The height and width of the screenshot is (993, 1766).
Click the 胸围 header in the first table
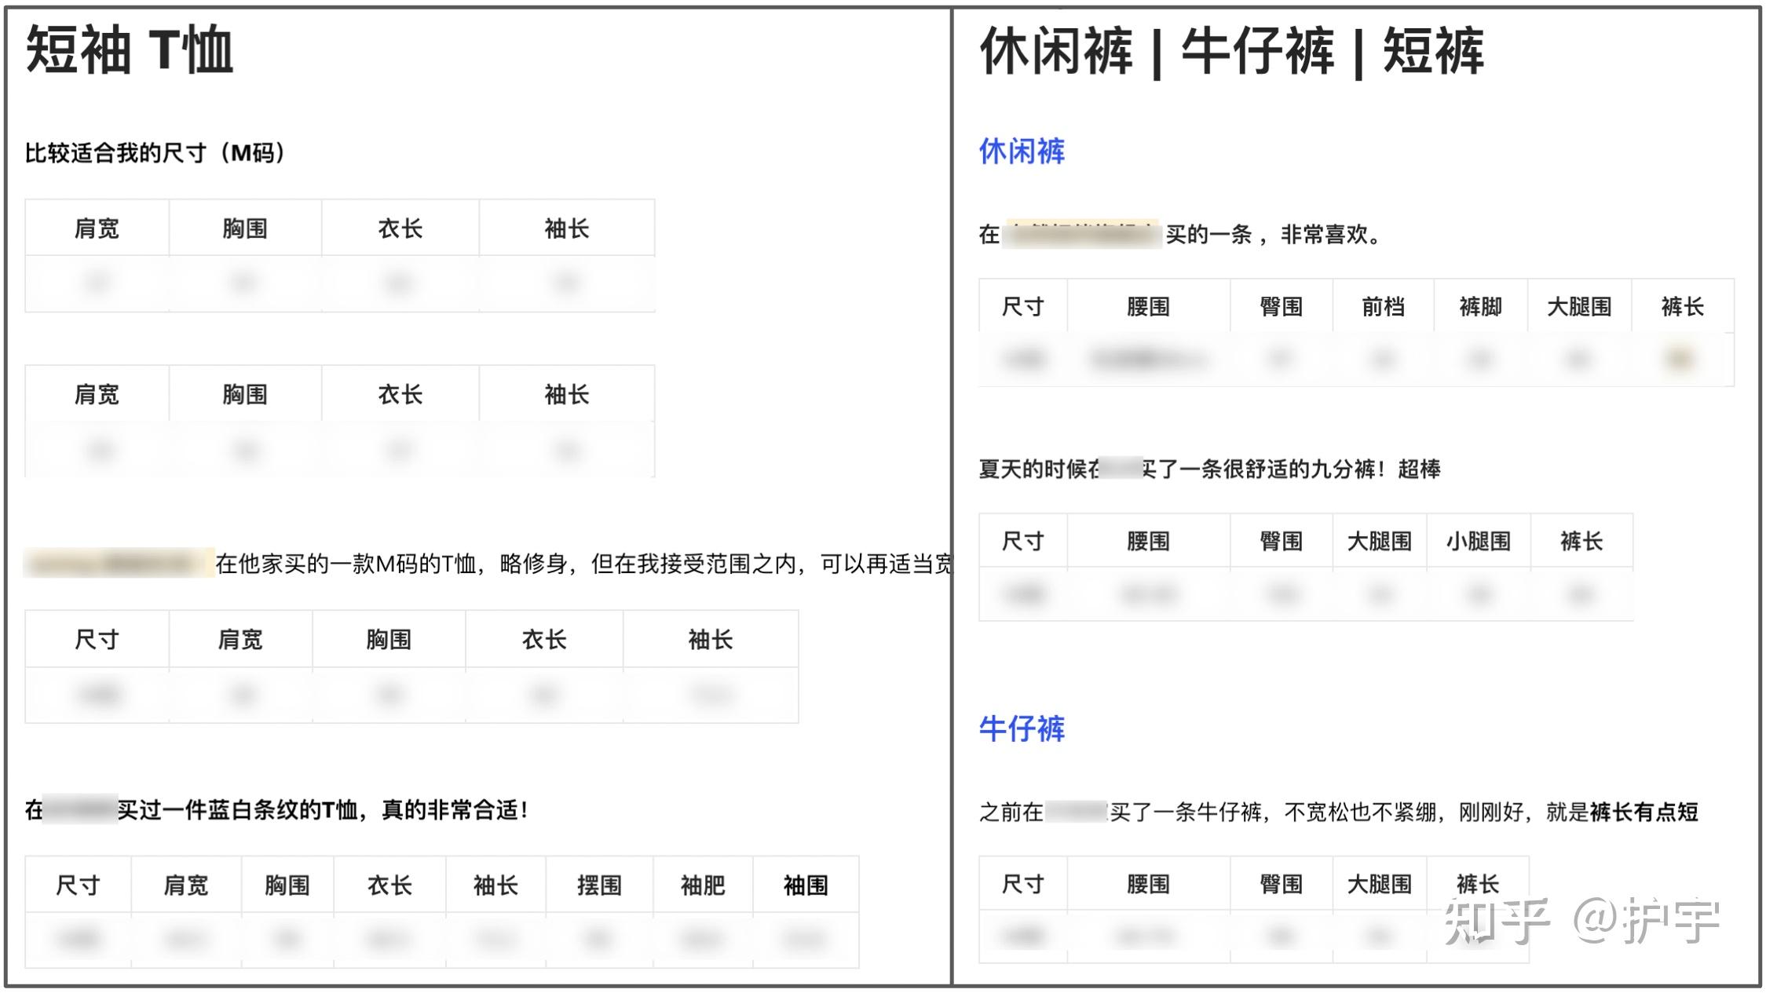click(245, 228)
